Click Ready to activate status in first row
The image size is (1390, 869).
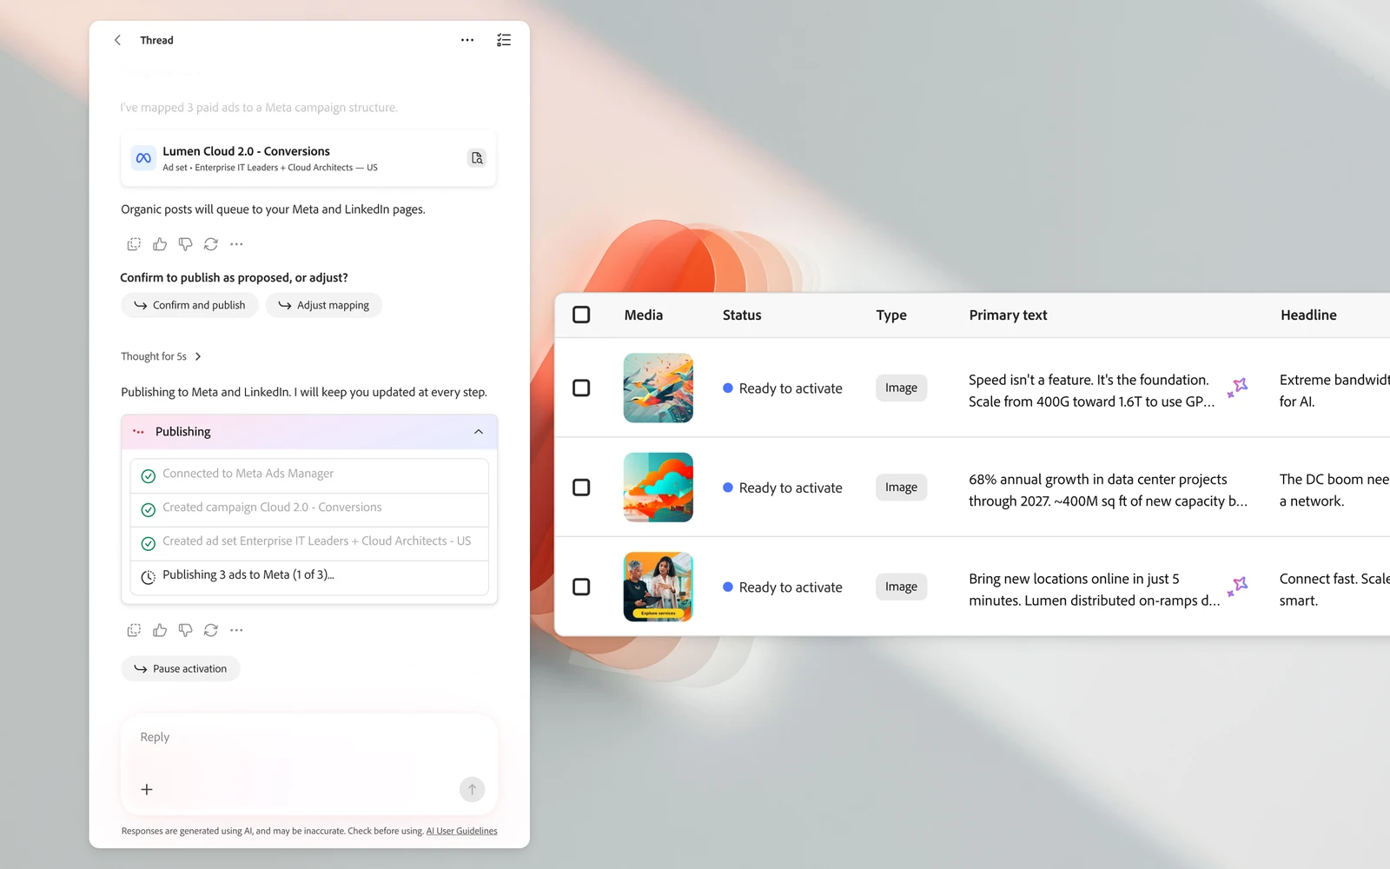coord(783,388)
